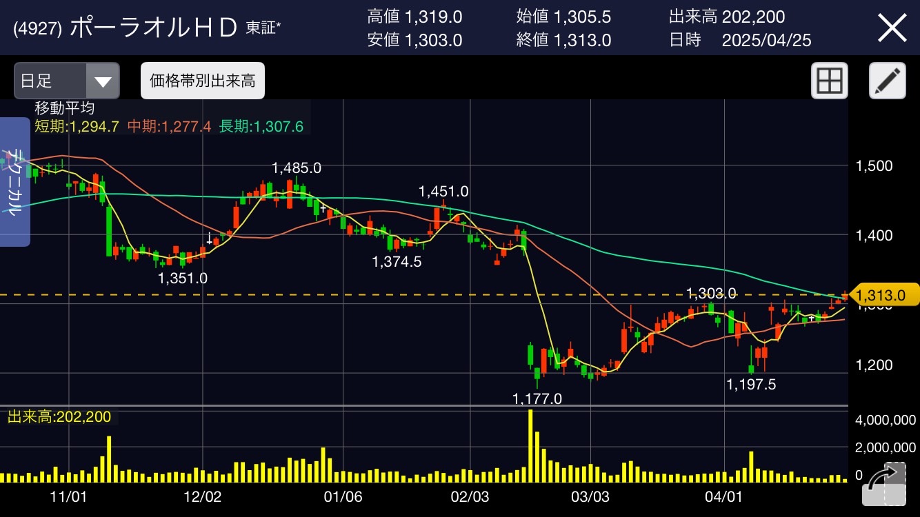Tap the 12/02 date axis label
The height and width of the screenshot is (517, 920).
204,496
